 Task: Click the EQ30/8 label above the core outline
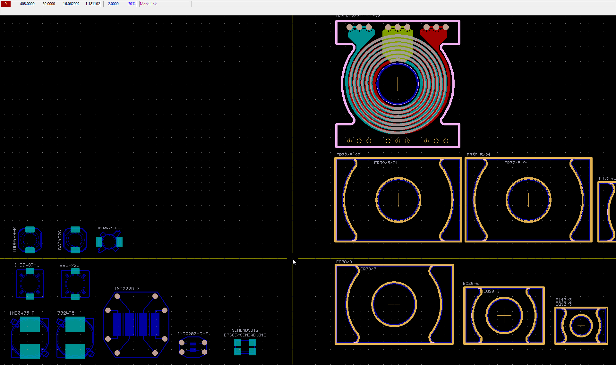pos(344,262)
